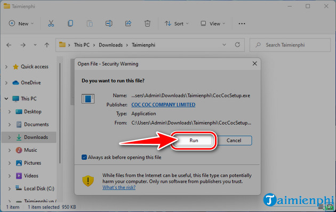
Task: Click the Pictures folder icon
Action: 19,163
